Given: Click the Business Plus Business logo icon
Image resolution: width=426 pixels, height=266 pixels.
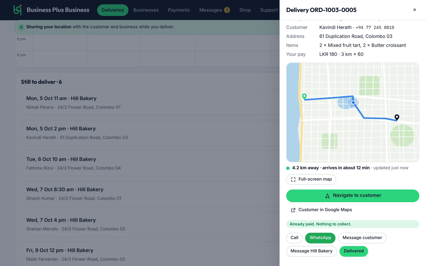Looking at the screenshot, I should [18, 10].
